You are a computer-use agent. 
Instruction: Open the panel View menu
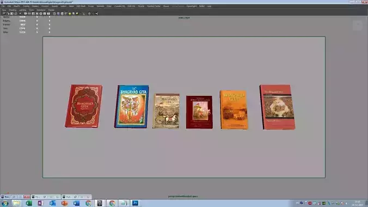4,10
